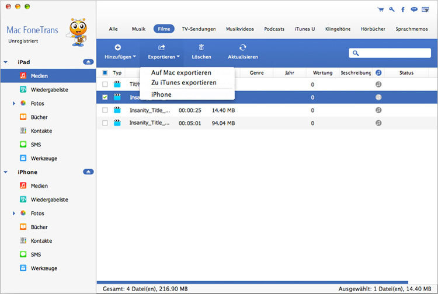Click the monitor menu icon at top right
Screen dimensions: 438x294
425,9
